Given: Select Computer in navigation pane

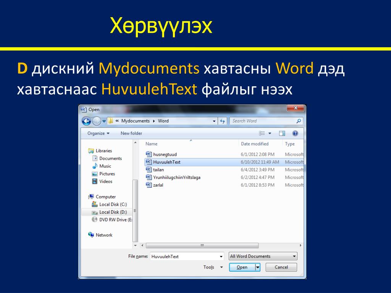Looking at the screenshot, I should coord(106,197).
